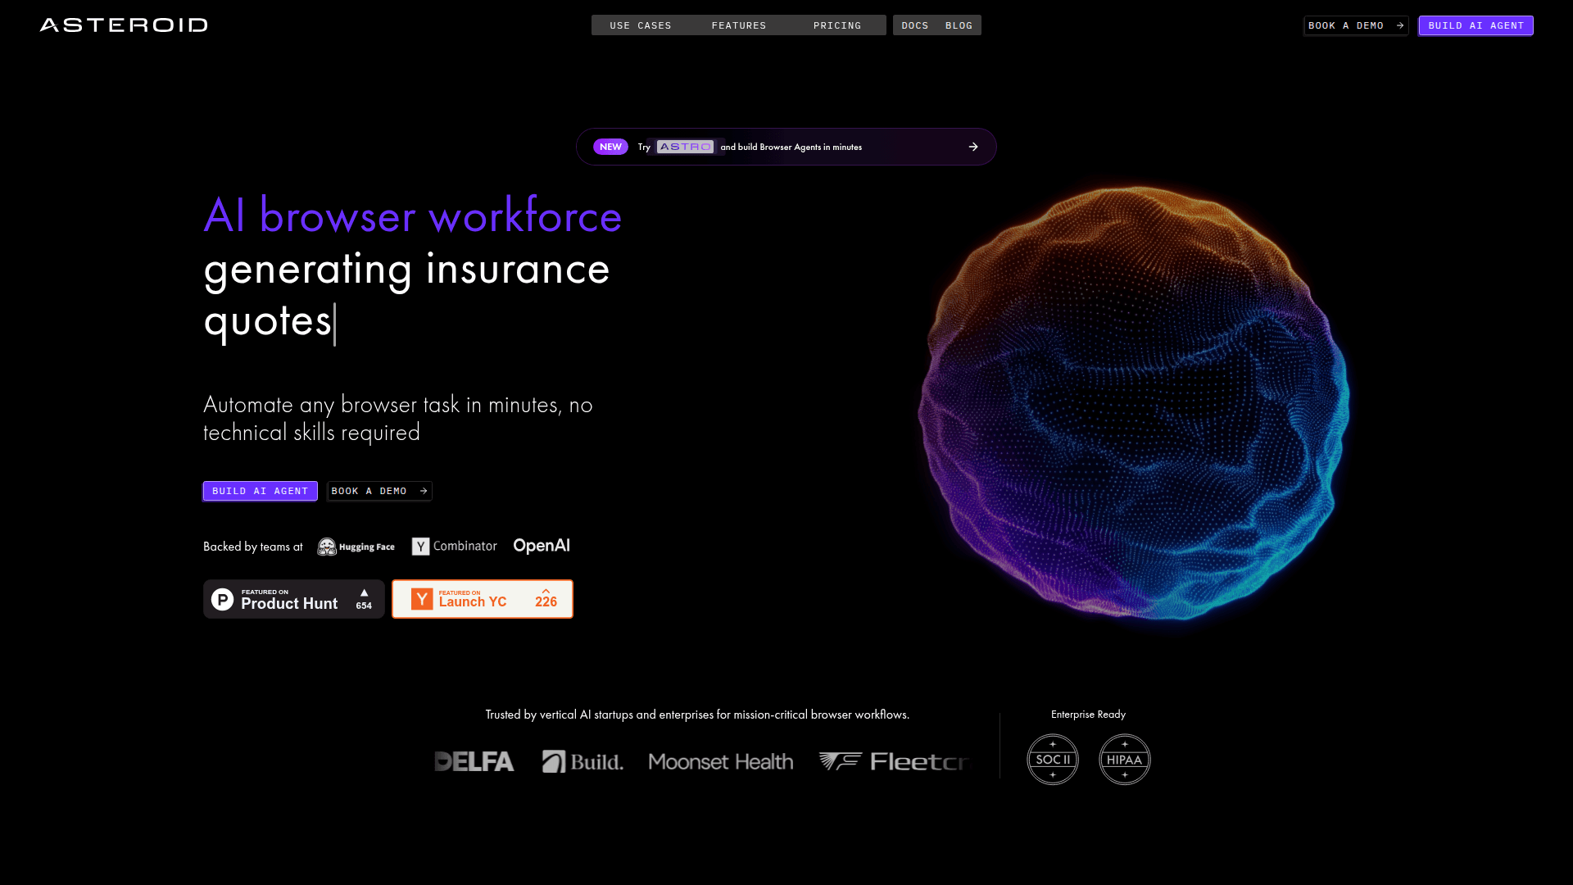Click the Astro logo chip in banner
Screen dimensions: 1573x885
(685, 147)
